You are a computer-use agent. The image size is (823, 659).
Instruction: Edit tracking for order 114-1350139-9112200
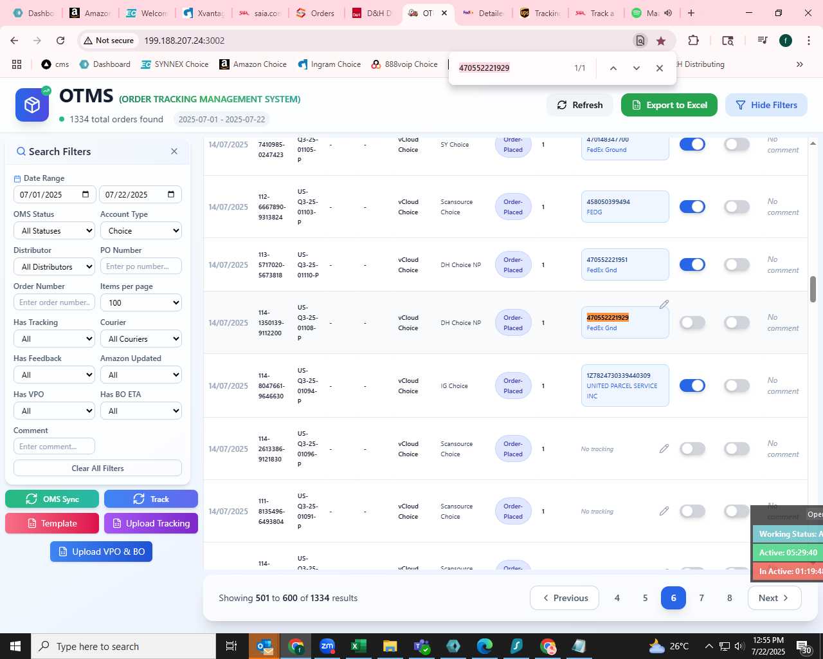pyautogui.click(x=664, y=304)
